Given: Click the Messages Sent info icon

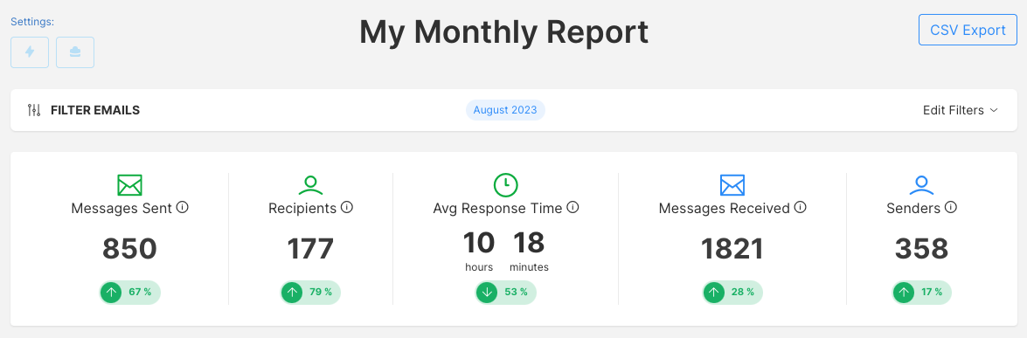Looking at the screenshot, I should 183,208.
